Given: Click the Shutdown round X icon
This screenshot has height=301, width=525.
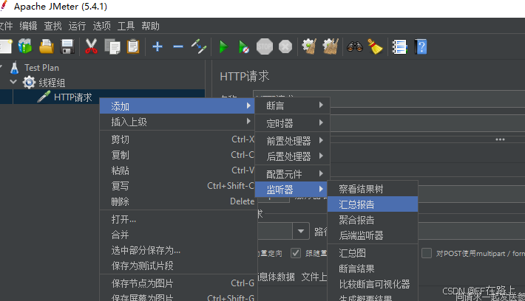Looking at the screenshot, I should tap(285, 46).
